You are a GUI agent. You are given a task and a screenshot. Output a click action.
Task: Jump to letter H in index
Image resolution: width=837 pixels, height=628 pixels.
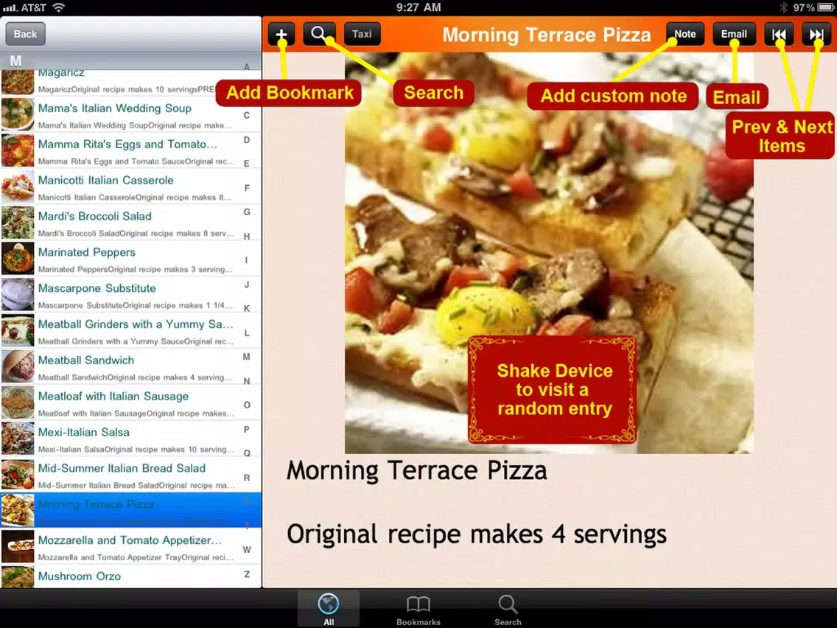pyautogui.click(x=247, y=236)
